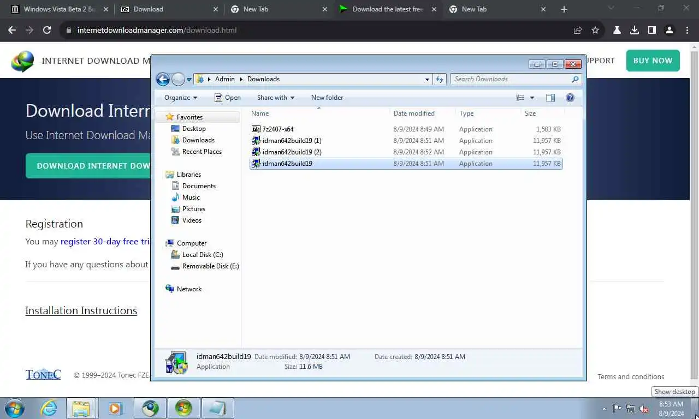Screen dimensions: 699x419
Task: Open Chrome downloads icon in toolbar
Action: [x=635, y=30]
